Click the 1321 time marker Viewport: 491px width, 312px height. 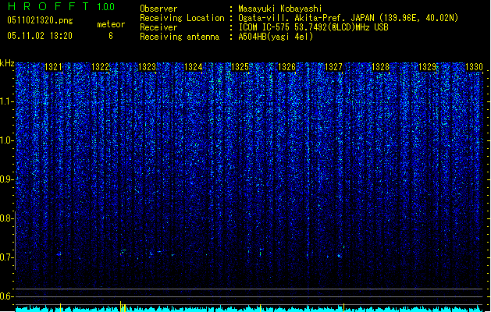[53, 67]
